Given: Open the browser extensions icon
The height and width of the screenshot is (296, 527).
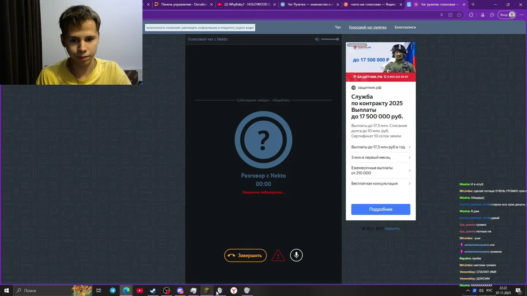Looking at the screenshot, I should [471, 15].
